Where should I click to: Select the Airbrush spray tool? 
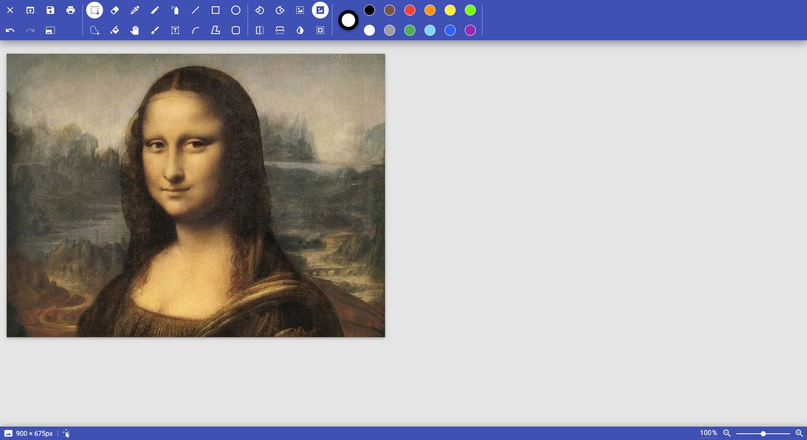click(175, 10)
